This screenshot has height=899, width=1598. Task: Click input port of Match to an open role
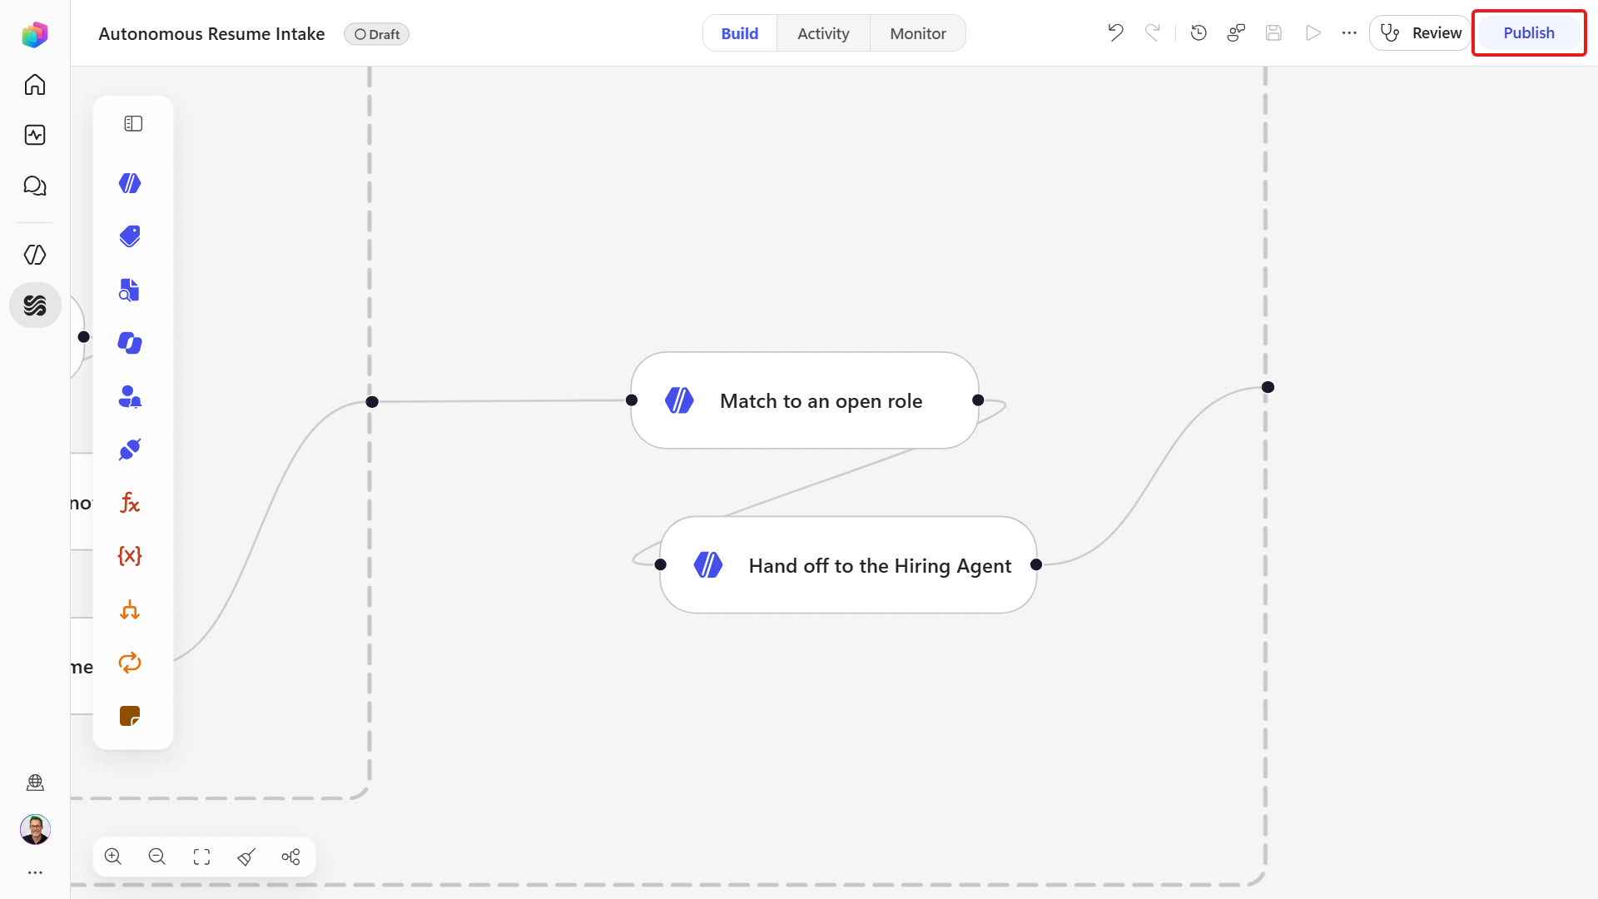tap(632, 400)
